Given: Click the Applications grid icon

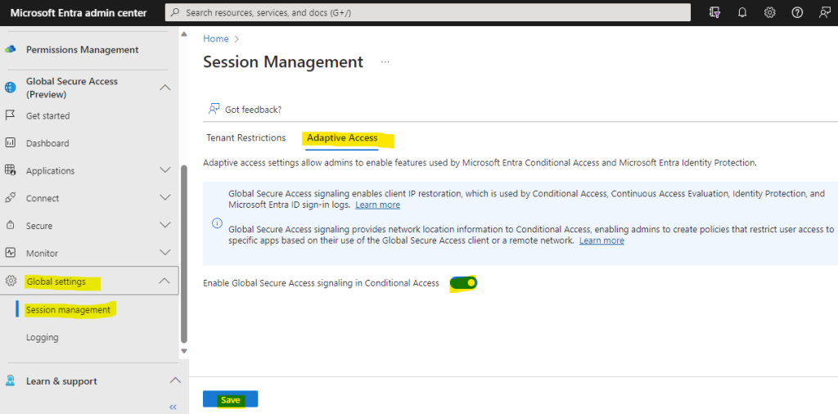Looking at the screenshot, I should point(10,170).
